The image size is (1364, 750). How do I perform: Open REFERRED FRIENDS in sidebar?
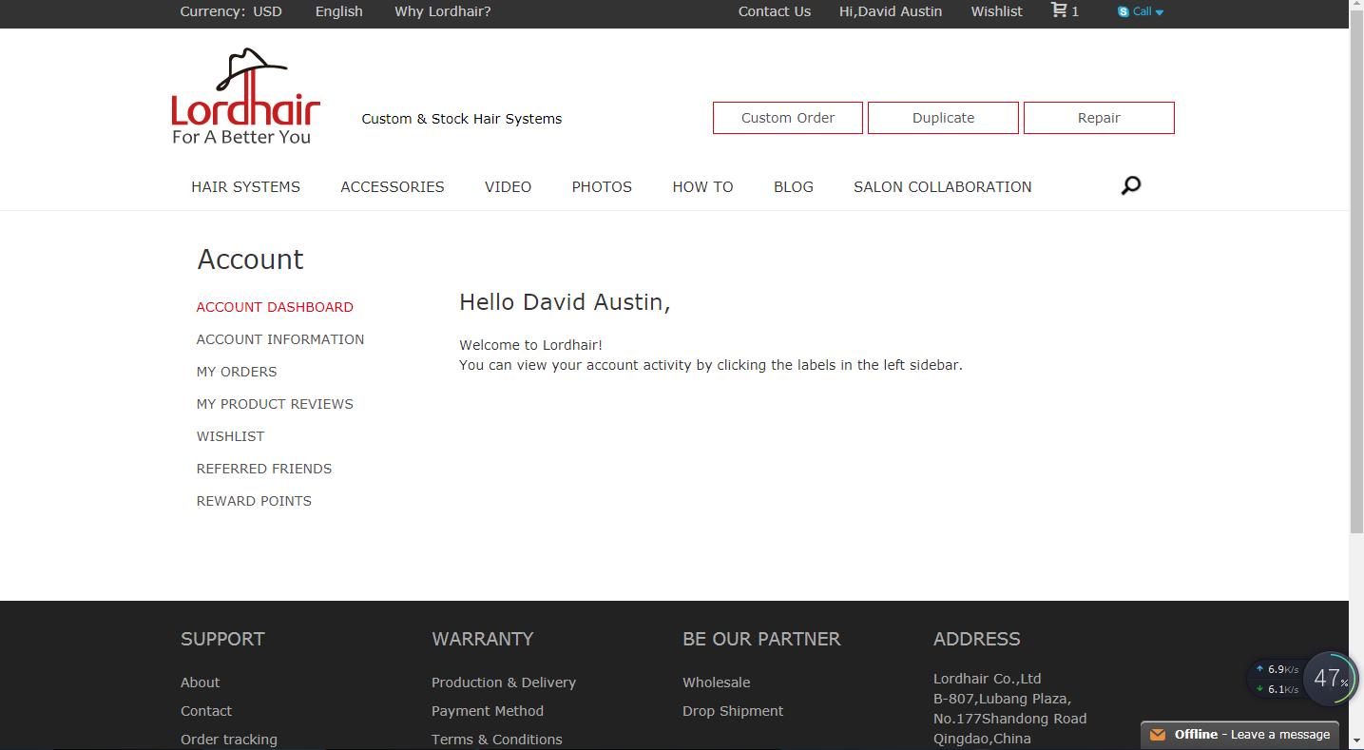(264, 469)
